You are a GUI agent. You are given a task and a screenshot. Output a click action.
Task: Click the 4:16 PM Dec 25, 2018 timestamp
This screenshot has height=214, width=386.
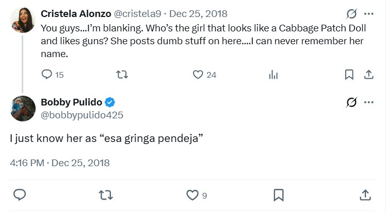pyautogui.click(x=60, y=163)
